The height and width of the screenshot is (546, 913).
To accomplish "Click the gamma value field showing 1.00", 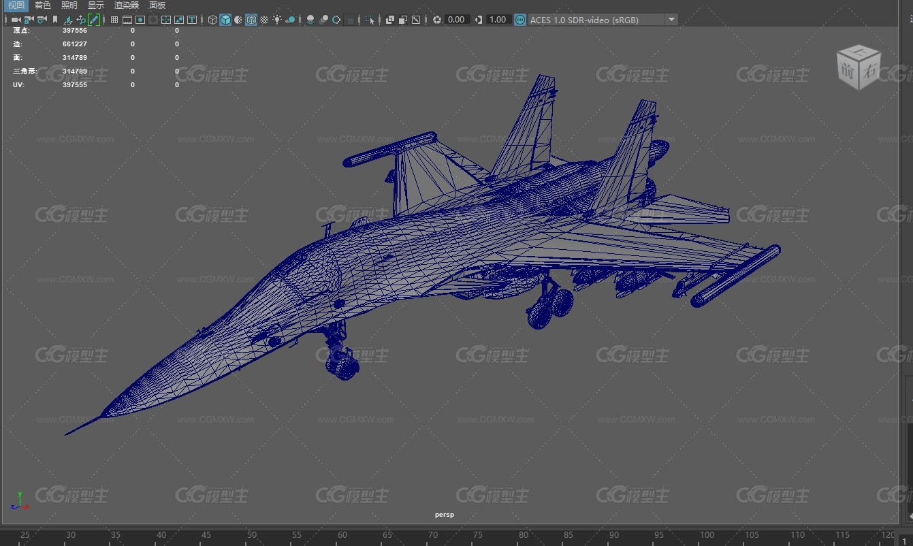I will point(498,20).
